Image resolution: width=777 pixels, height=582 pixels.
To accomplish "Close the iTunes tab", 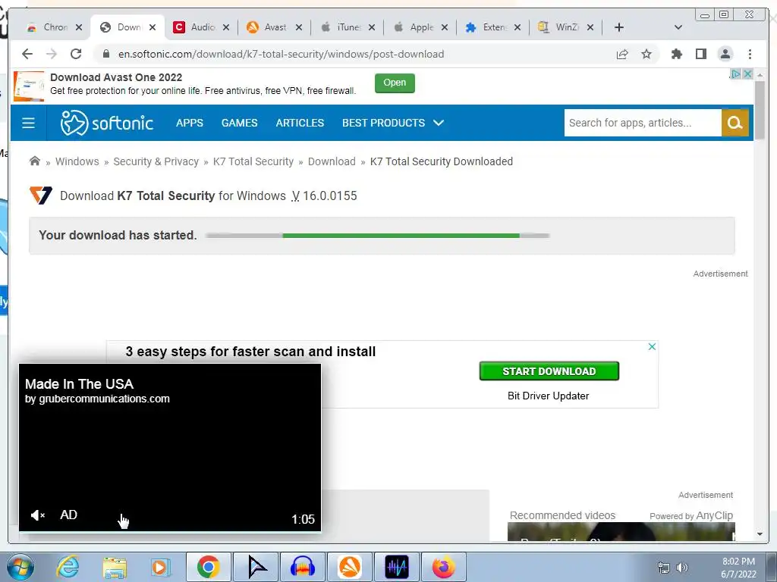I will 372,28.
